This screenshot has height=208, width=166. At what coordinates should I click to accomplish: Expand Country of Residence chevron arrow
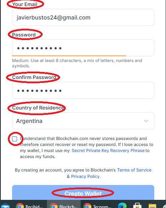click(146, 121)
